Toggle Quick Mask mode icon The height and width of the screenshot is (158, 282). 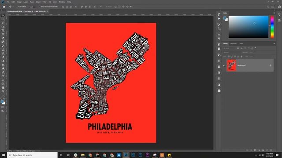[3, 107]
